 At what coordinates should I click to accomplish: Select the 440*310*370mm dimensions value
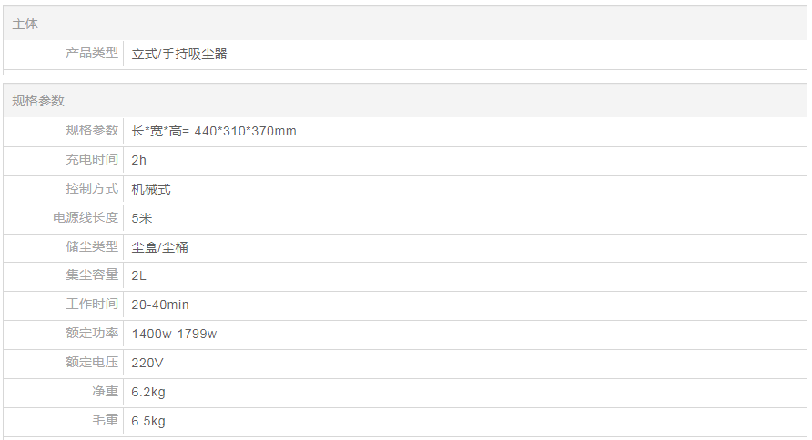point(245,131)
